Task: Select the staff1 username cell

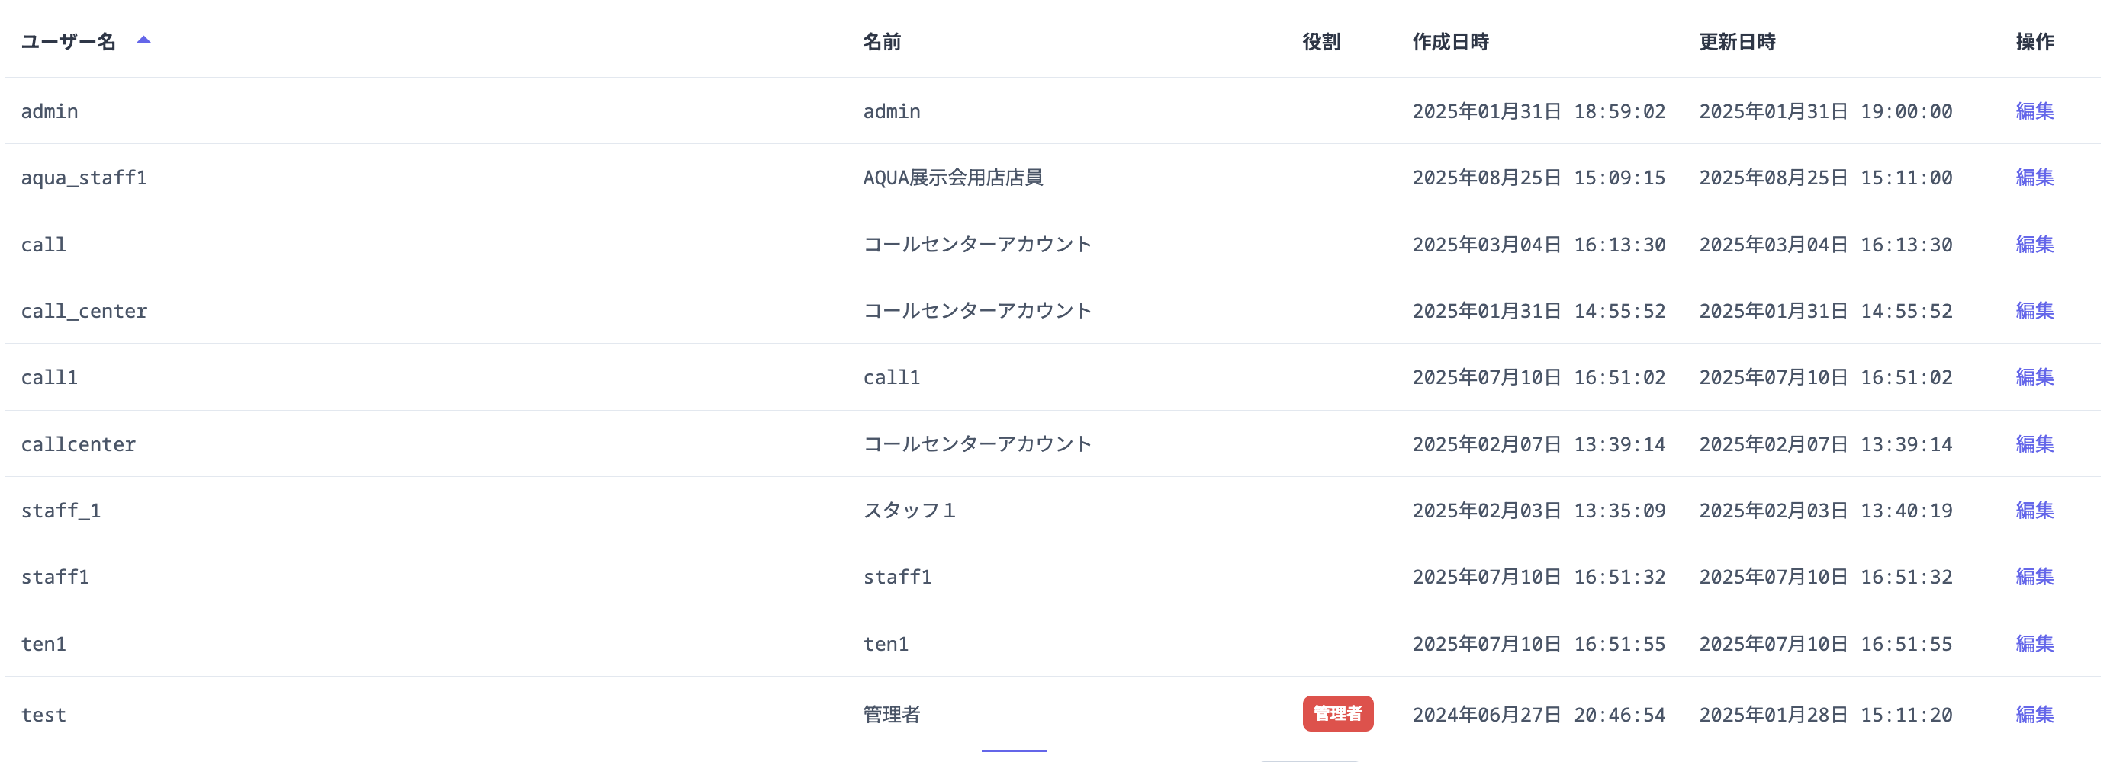Action: coord(55,576)
